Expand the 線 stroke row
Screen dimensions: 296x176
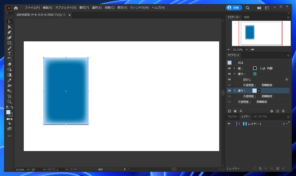coord(234,68)
